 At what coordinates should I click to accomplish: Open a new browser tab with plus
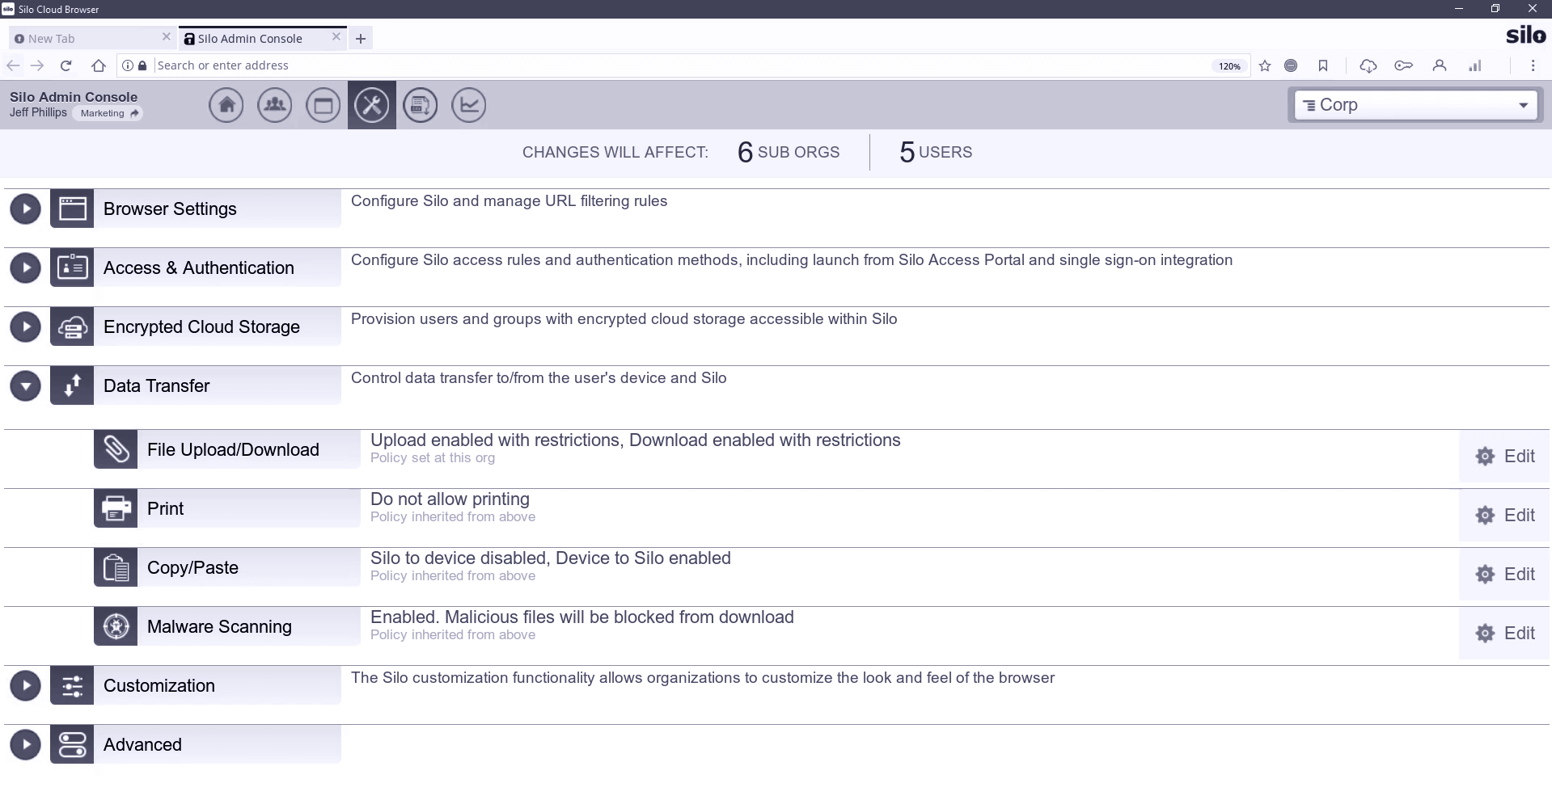click(361, 38)
